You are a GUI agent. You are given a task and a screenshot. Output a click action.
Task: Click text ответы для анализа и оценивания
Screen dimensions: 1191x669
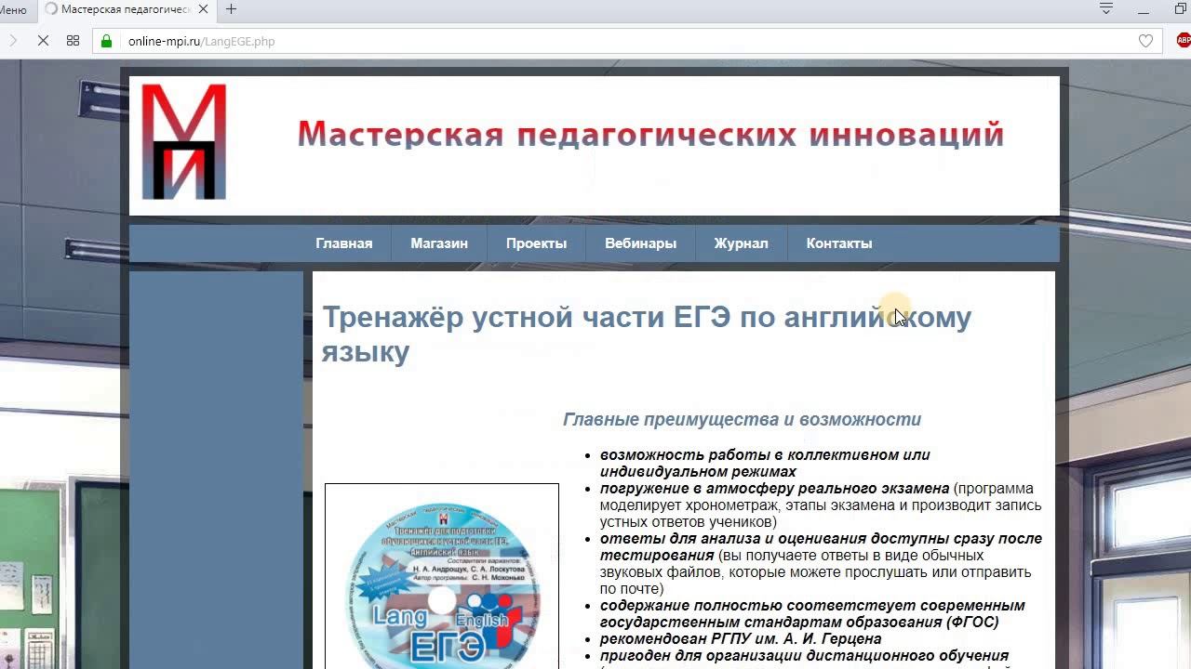click(x=821, y=546)
